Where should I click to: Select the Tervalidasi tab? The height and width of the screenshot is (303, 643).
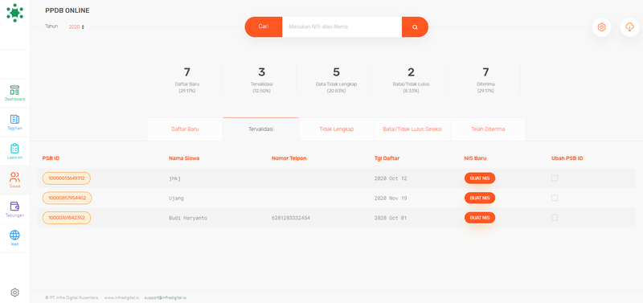(260, 129)
